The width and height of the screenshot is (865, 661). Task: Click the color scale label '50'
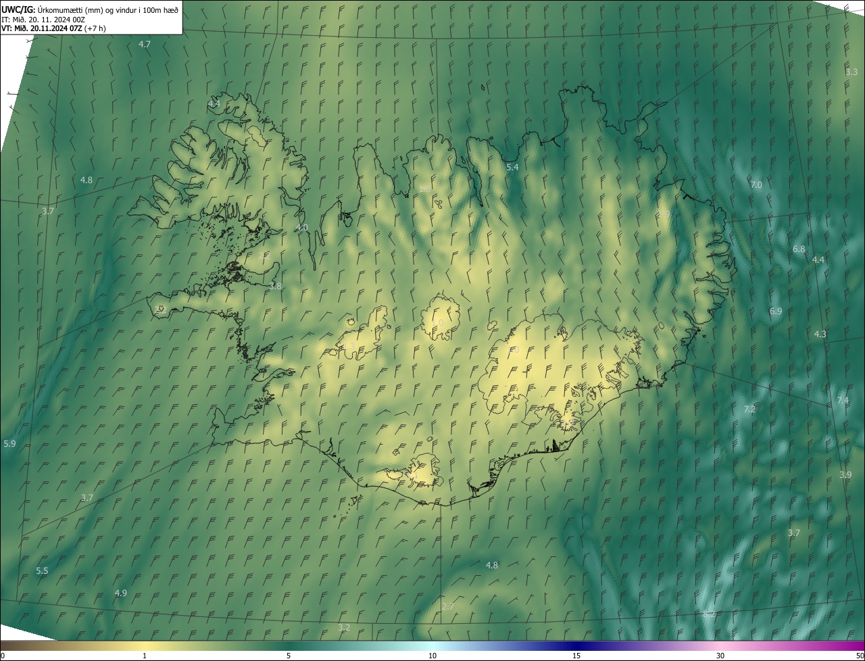(860, 656)
